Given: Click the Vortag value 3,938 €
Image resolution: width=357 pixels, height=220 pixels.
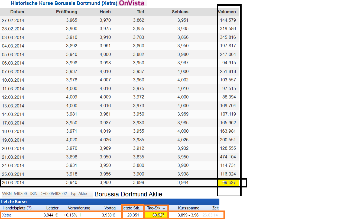Looking at the screenshot, I should tap(108, 215).
